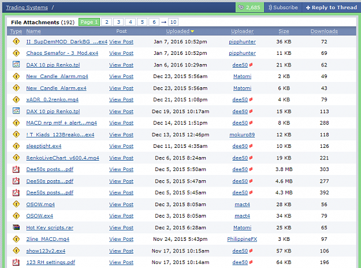
Task: Click PDF icon for Dee50s posts uploaded 5:50am
Action: point(16,169)
